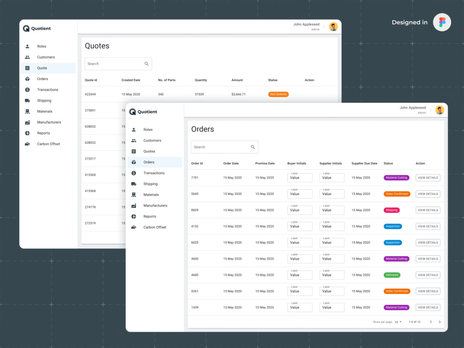The height and width of the screenshot is (348, 464).
Task: Click Shipping truck icon in Quotes window sidebar
Action: [27, 101]
